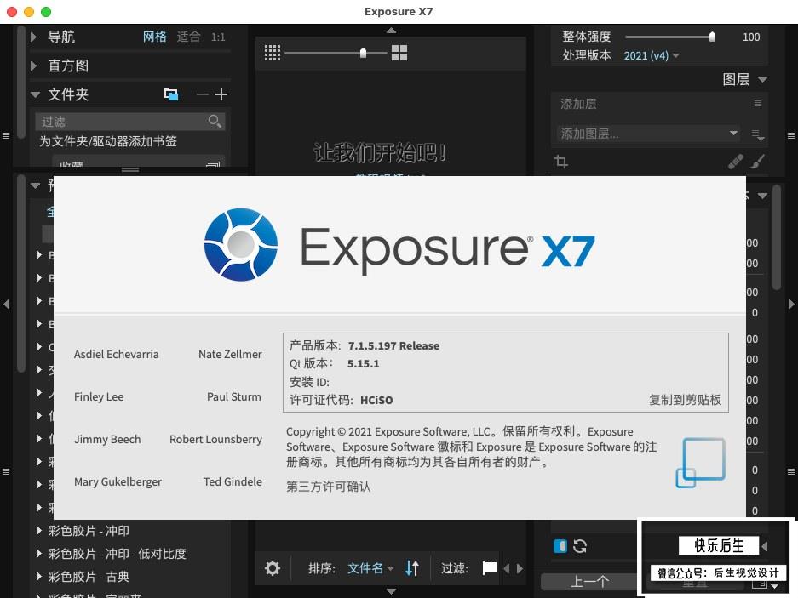Maximize window with green button
The width and height of the screenshot is (798, 598).
click(46, 11)
